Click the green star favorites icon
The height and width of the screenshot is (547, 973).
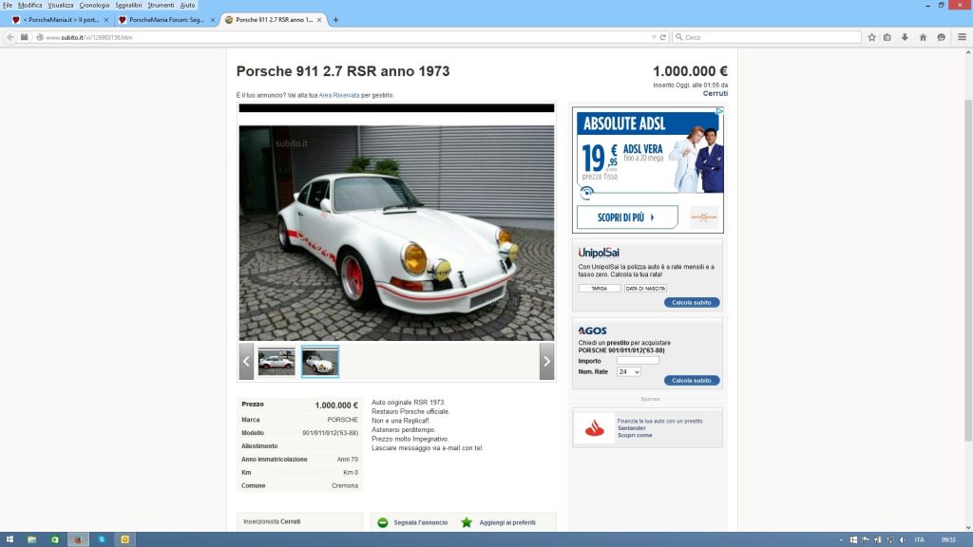467,523
